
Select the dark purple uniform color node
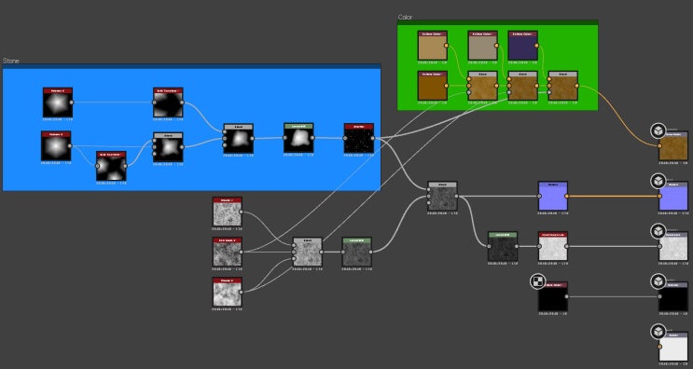pos(523,46)
